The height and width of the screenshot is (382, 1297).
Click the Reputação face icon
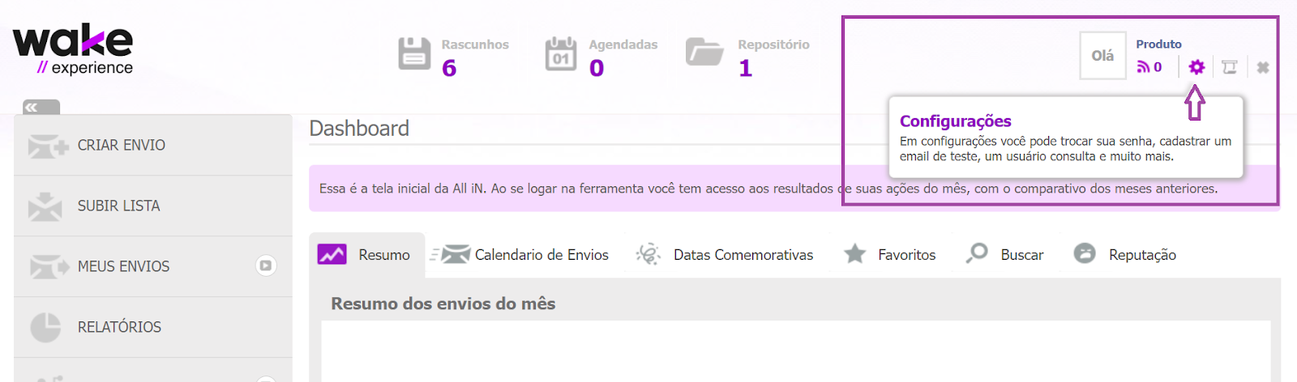(x=1085, y=254)
